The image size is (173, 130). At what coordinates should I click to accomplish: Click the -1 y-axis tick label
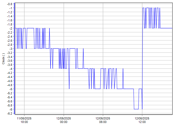(x=11, y=8)
